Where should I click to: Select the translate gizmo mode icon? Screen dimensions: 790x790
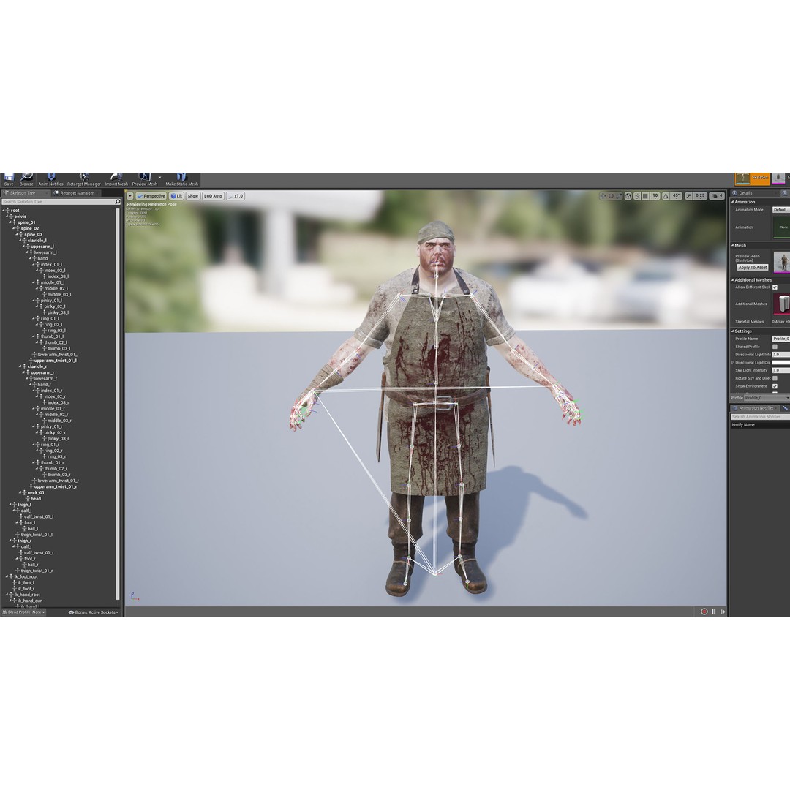603,196
